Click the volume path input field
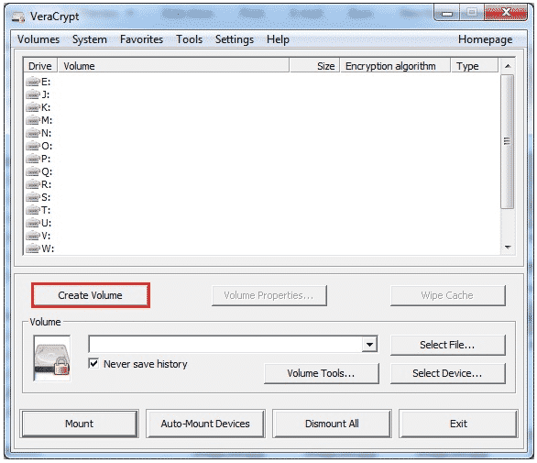 [x=225, y=345]
